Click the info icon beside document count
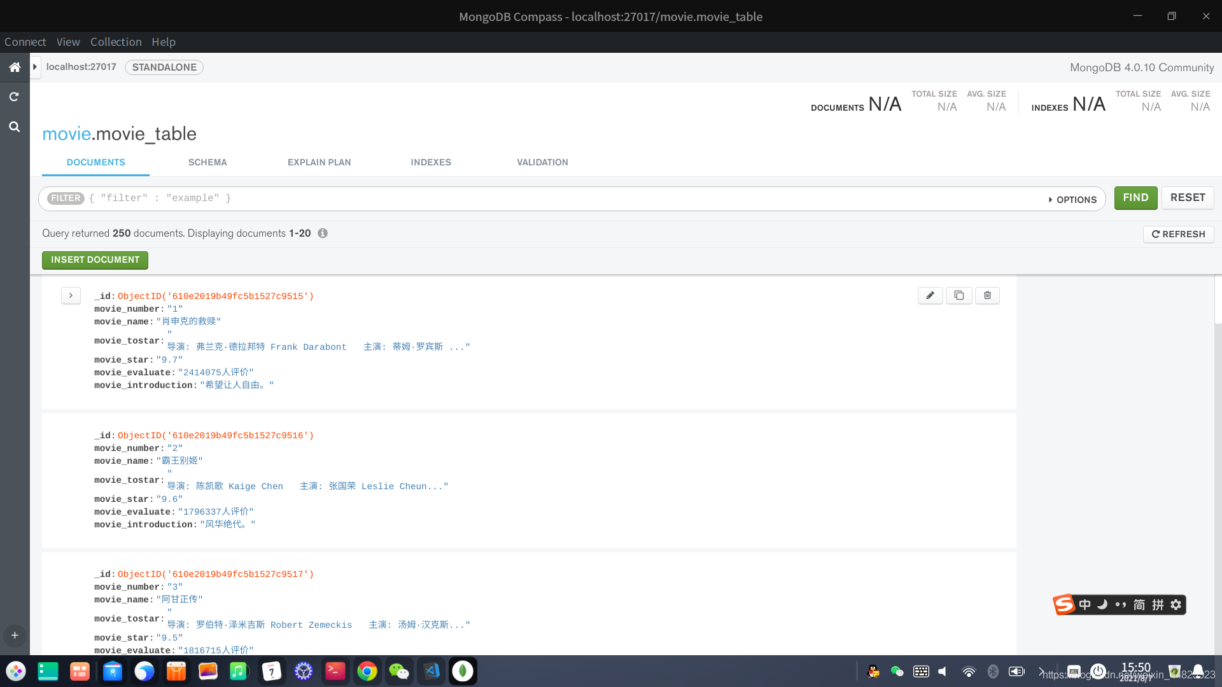The width and height of the screenshot is (1222, 687). [x=323, y=233]
